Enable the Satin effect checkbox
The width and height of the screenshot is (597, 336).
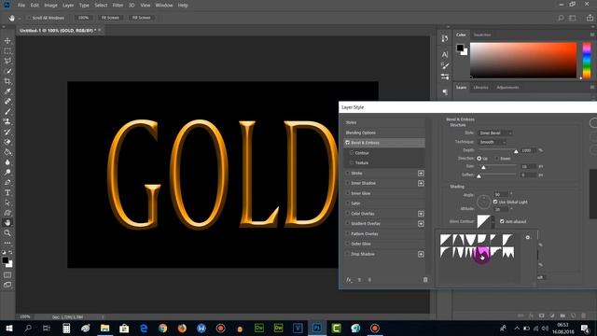pyautogui.click(x=347, y=203)
